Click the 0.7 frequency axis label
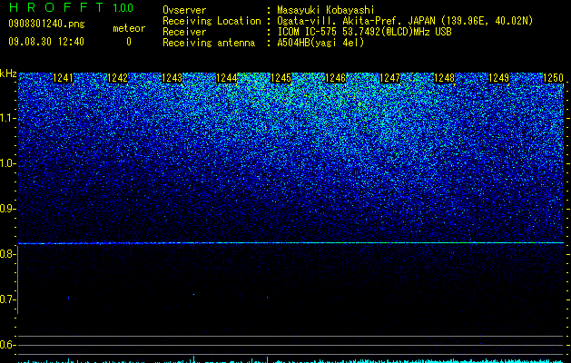 click(x=8, y=299)
